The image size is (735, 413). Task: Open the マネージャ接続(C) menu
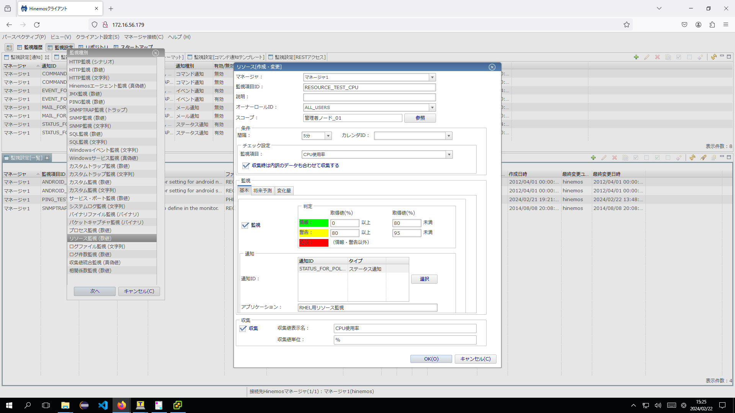coord(144,37)
